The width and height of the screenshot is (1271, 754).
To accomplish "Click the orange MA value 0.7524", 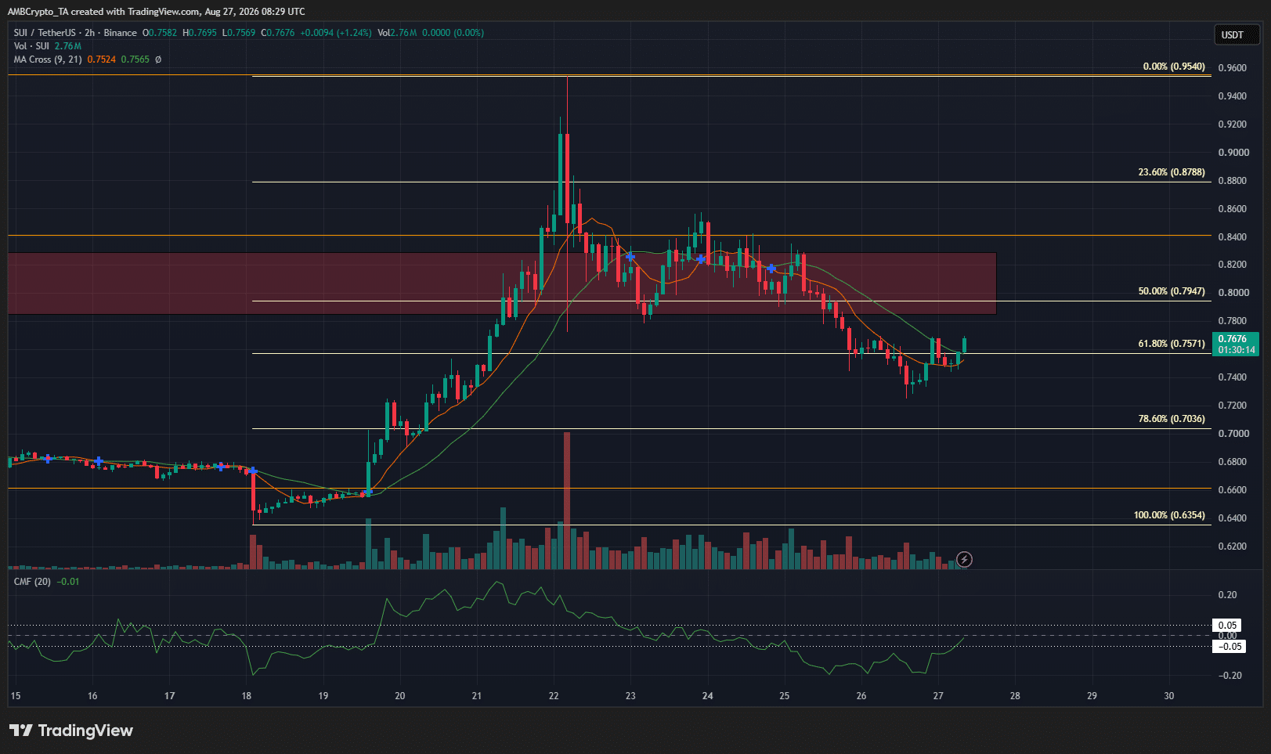I will coord(101,60).
